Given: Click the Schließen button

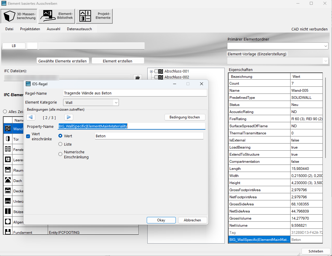Looking at the screenshot, I should [315, 251].
